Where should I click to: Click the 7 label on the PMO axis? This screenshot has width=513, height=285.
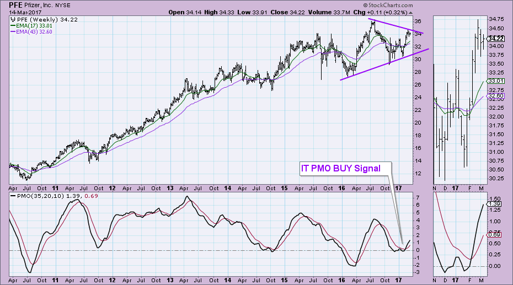tap(418, 198)
